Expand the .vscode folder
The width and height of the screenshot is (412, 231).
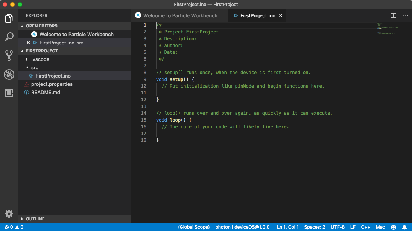[x=27, y=59]
